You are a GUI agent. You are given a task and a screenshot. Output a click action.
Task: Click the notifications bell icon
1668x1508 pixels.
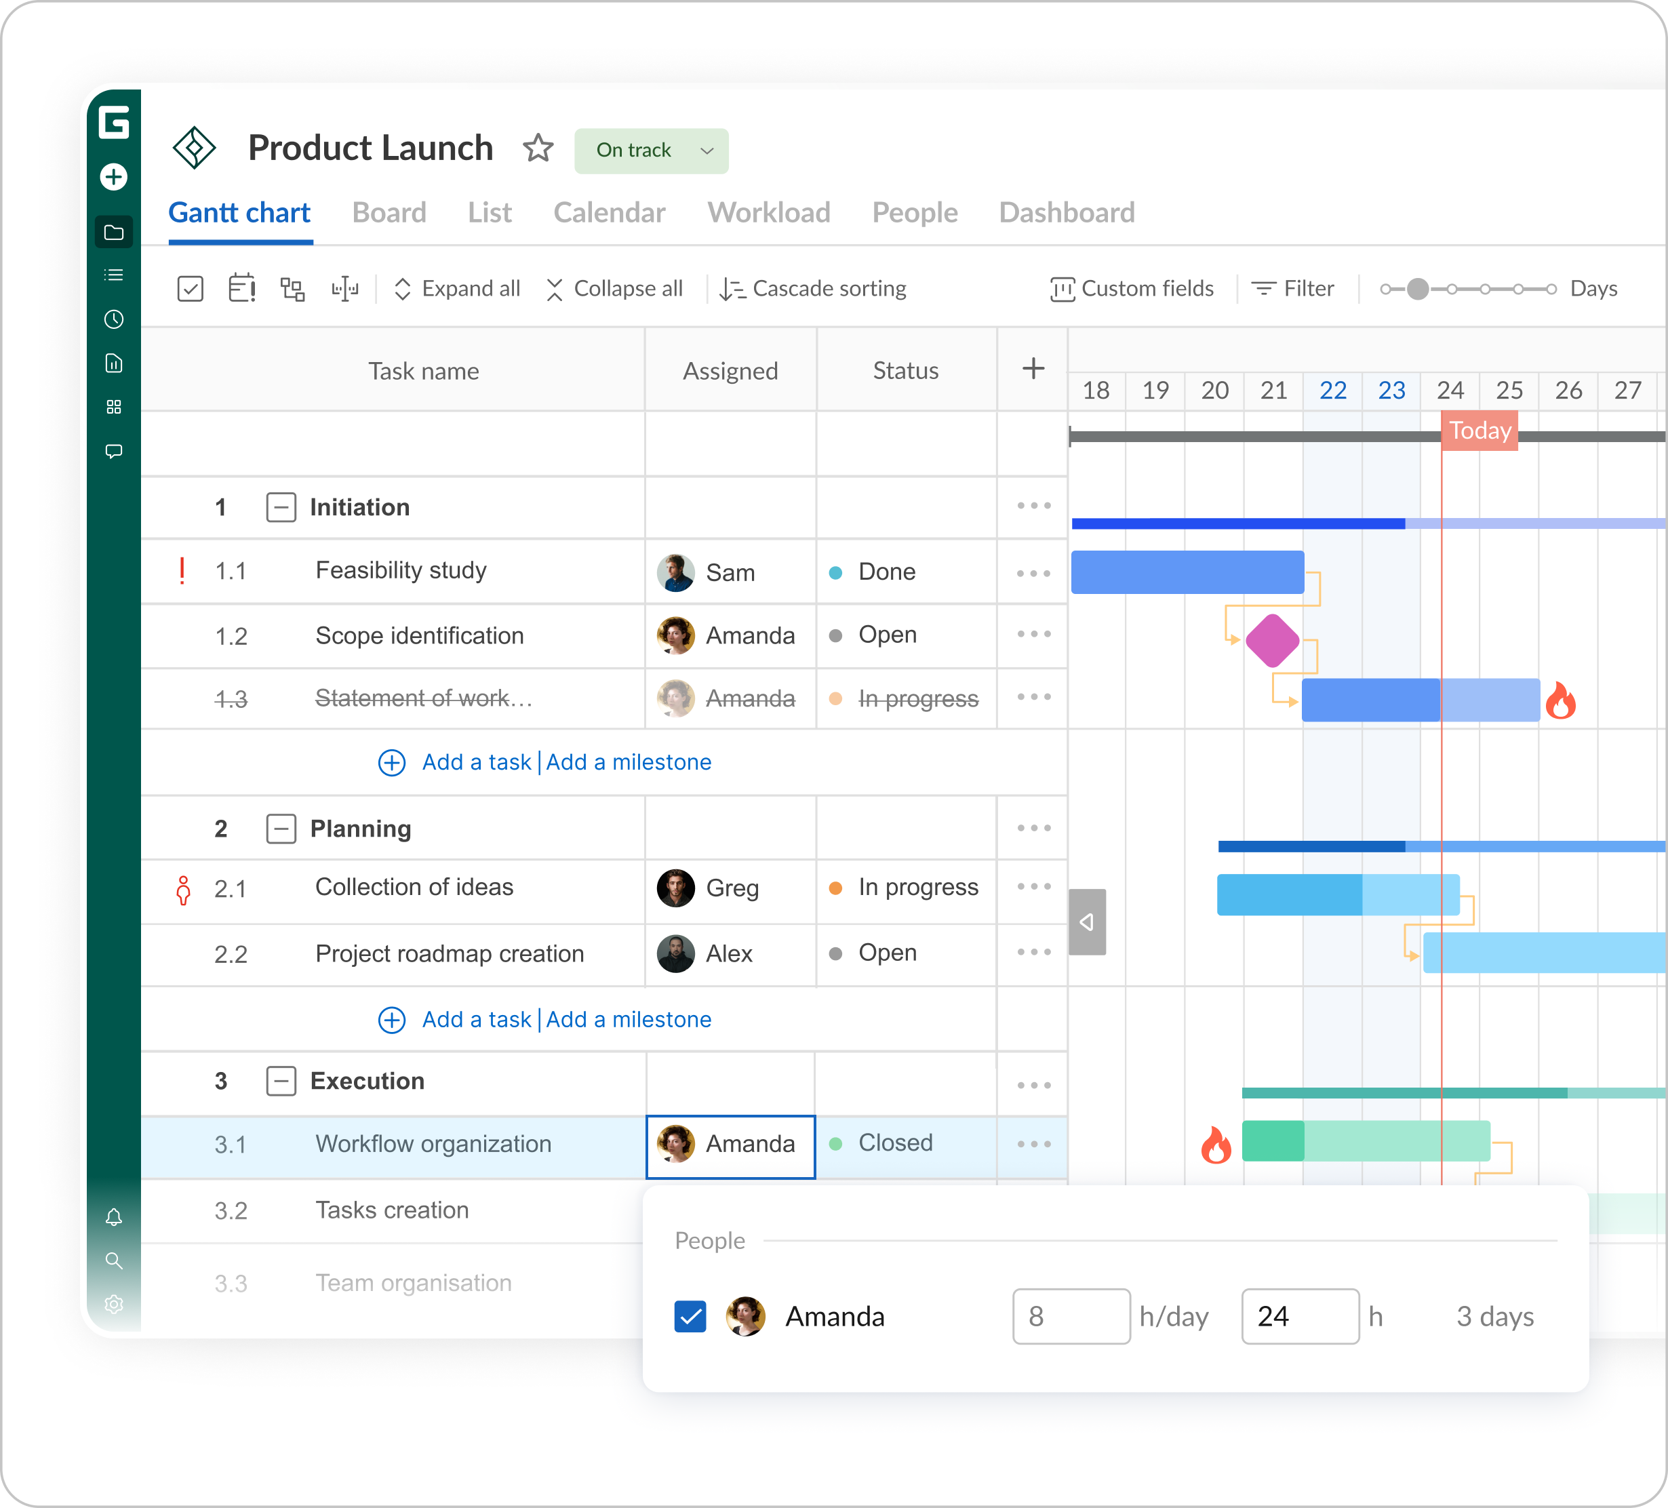click(113, 1217)
